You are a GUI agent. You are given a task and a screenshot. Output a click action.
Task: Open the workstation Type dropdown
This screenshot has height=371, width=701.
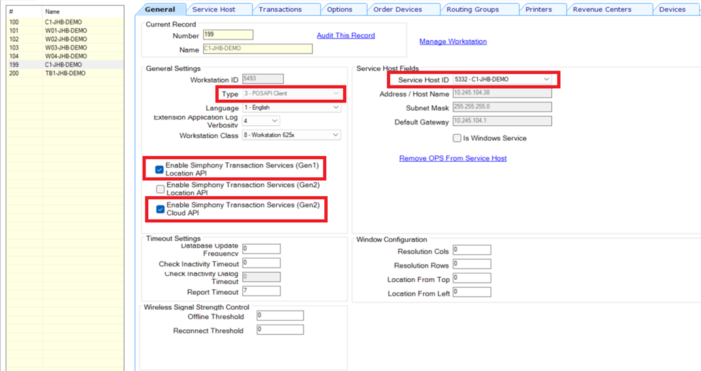(335, 94)
